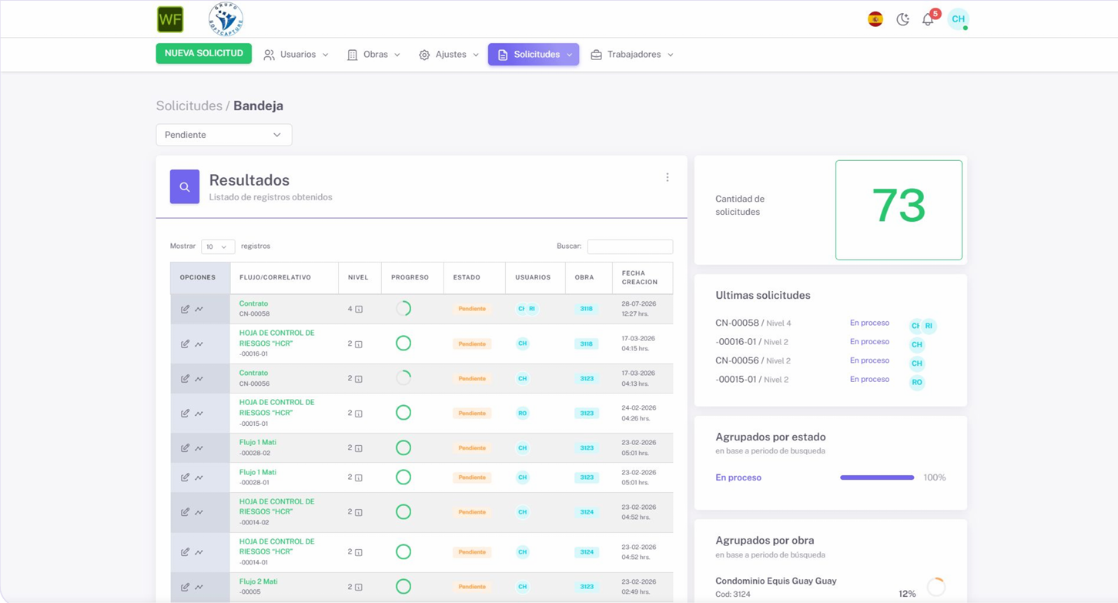Open the Mostrar 10 registros selector
Viewport: 1118px width, 603px height.
tap(218, 246)
